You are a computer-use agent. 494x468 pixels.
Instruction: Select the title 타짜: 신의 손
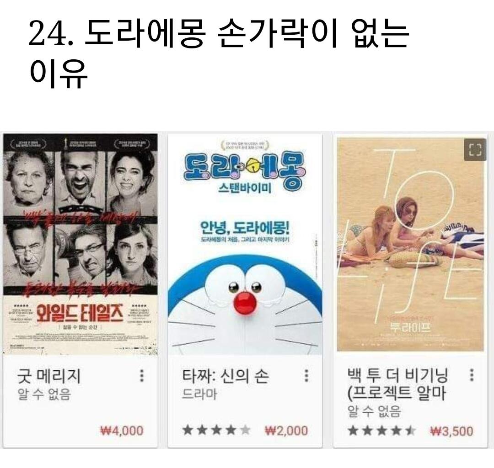[x=225, y=376]
